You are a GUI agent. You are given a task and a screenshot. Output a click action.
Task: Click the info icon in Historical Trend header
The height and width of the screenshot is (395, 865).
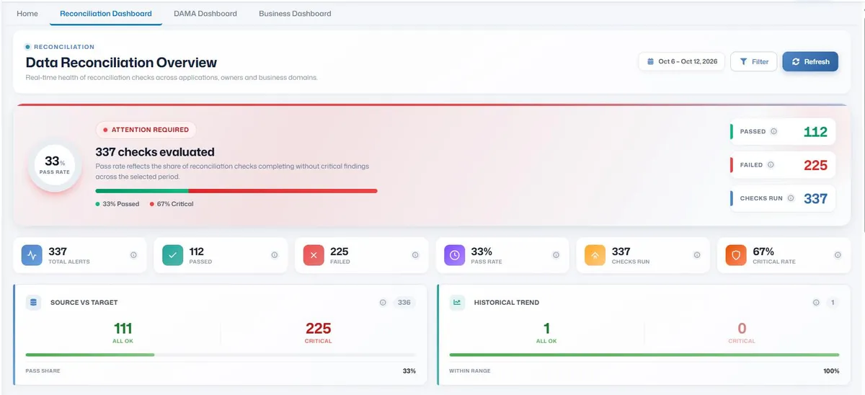click(816, 303)
